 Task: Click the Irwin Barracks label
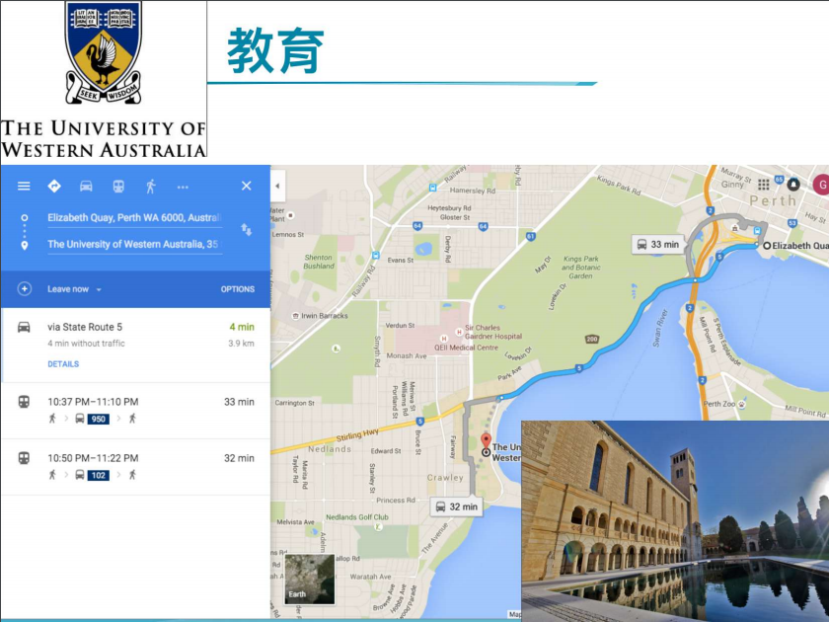click(325, 316)
